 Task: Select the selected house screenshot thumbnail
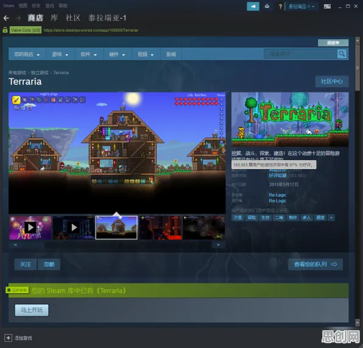[x=116, y=228]
